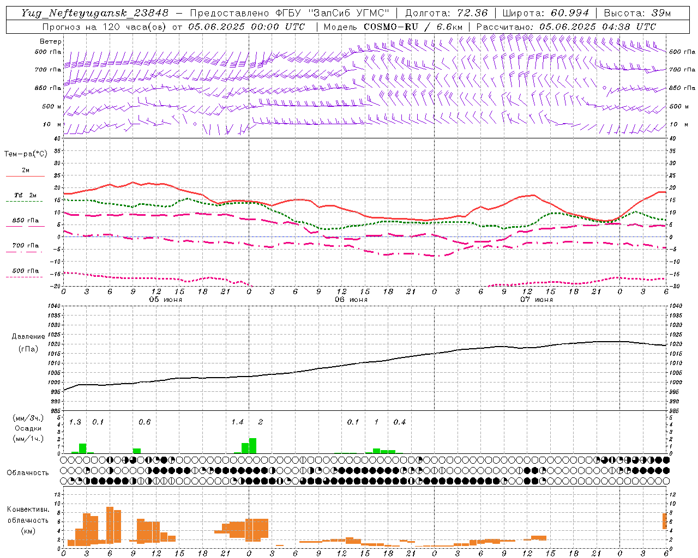The width and height of the screenshot is (698, 558).
Task: Click the Модель COSMO-RU / 6.6км text
Action: (x=394, y=27)
